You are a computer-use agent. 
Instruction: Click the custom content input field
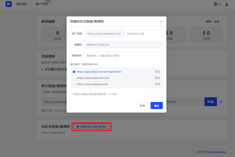(x=144, y=34)
